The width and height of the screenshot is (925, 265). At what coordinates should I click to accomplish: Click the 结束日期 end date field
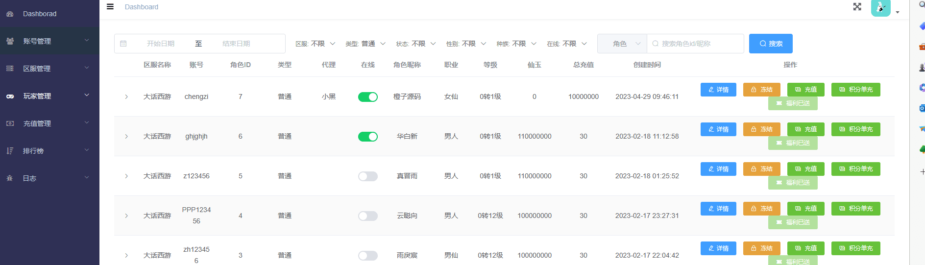coord(236,44)
